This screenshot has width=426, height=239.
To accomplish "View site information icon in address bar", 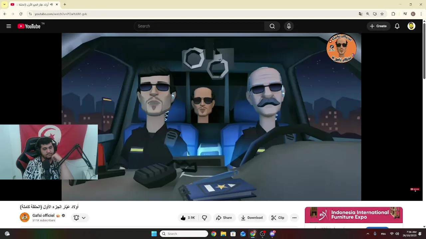I will click(30, 14).
